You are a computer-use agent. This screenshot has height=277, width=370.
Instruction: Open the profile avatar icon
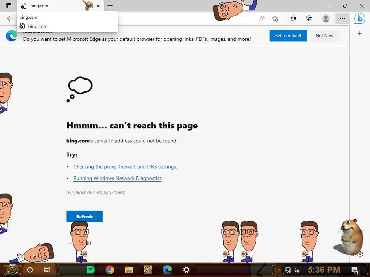[x=326, y=18]
